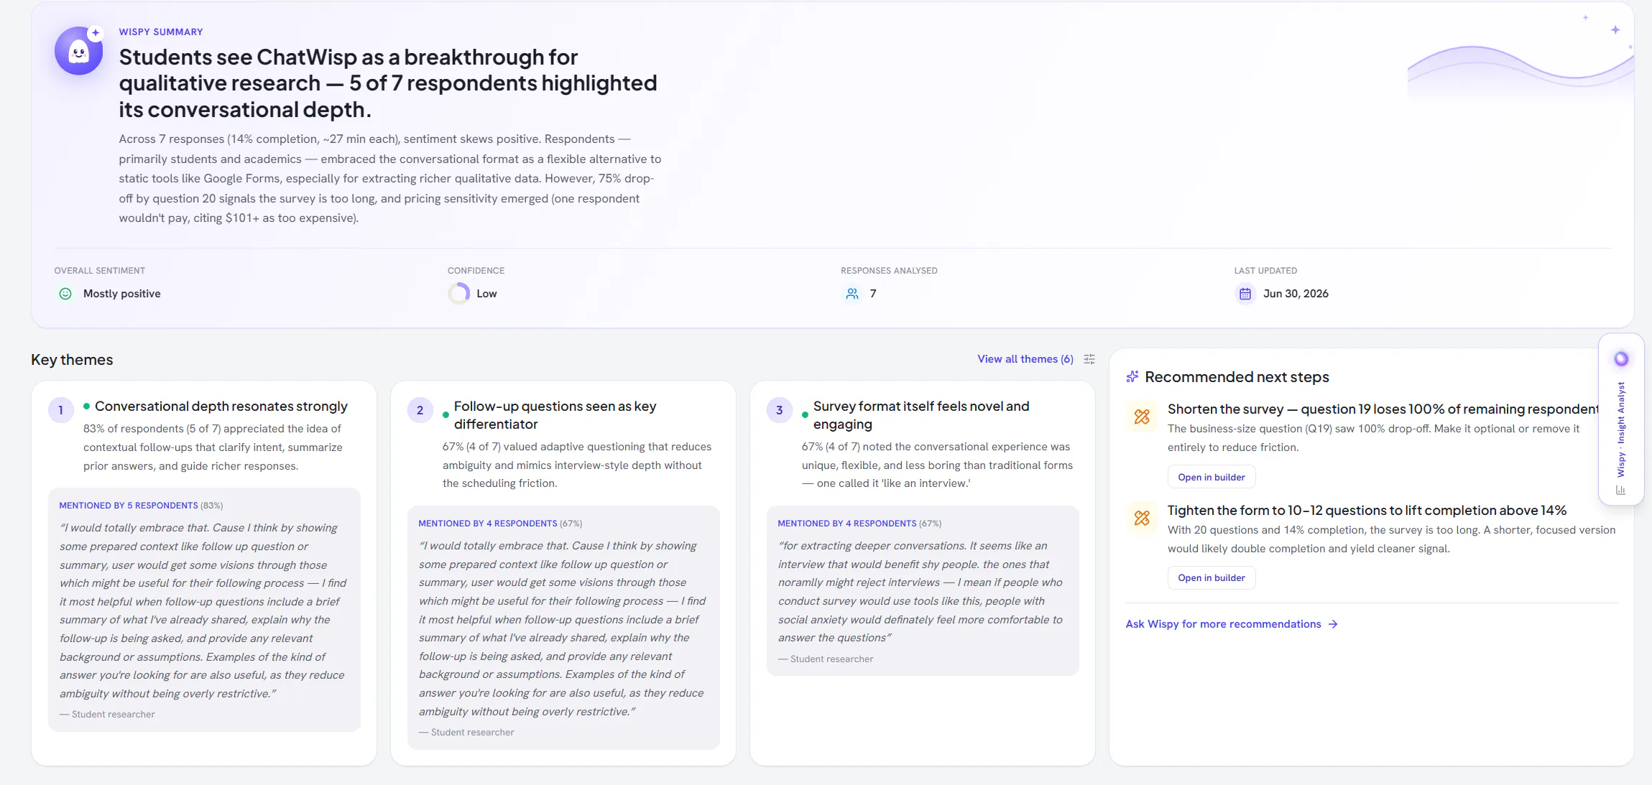Screen dimensions: 1652x785
Task: Click the theme title Follow-up questions seen as key differentiator
Action: coord(555,415)
